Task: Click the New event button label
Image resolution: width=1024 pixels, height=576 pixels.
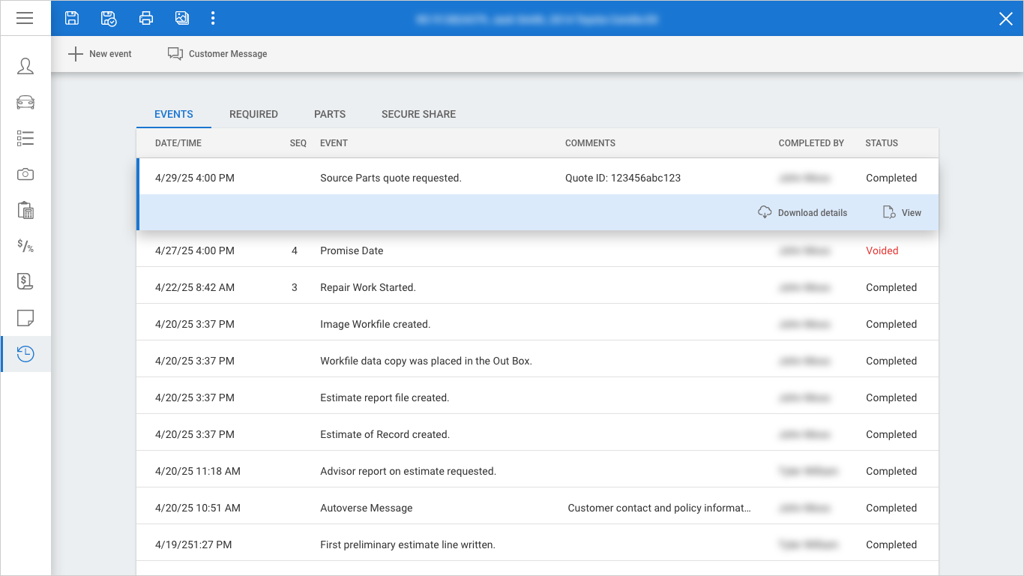Action: tap(110, 54)
